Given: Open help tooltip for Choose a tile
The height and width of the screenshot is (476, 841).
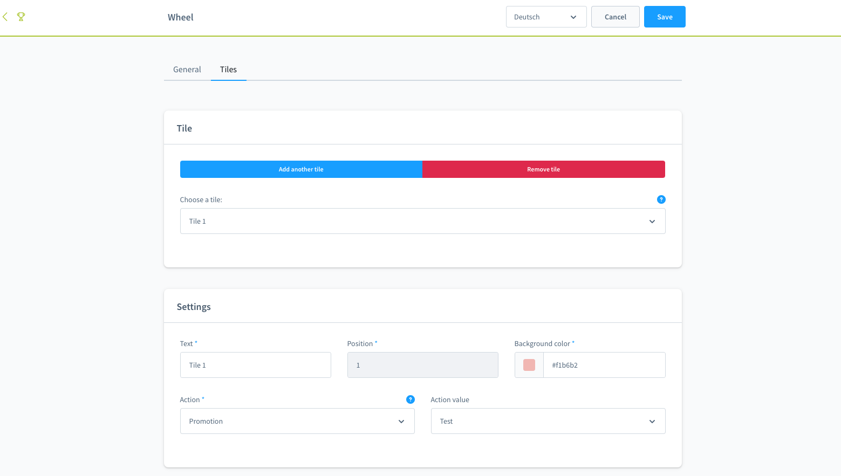Looking at the screenshot, I should tap(661, 199).
